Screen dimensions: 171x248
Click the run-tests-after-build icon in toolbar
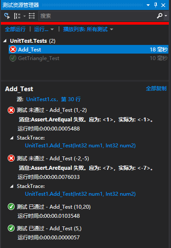pos(7,16)
